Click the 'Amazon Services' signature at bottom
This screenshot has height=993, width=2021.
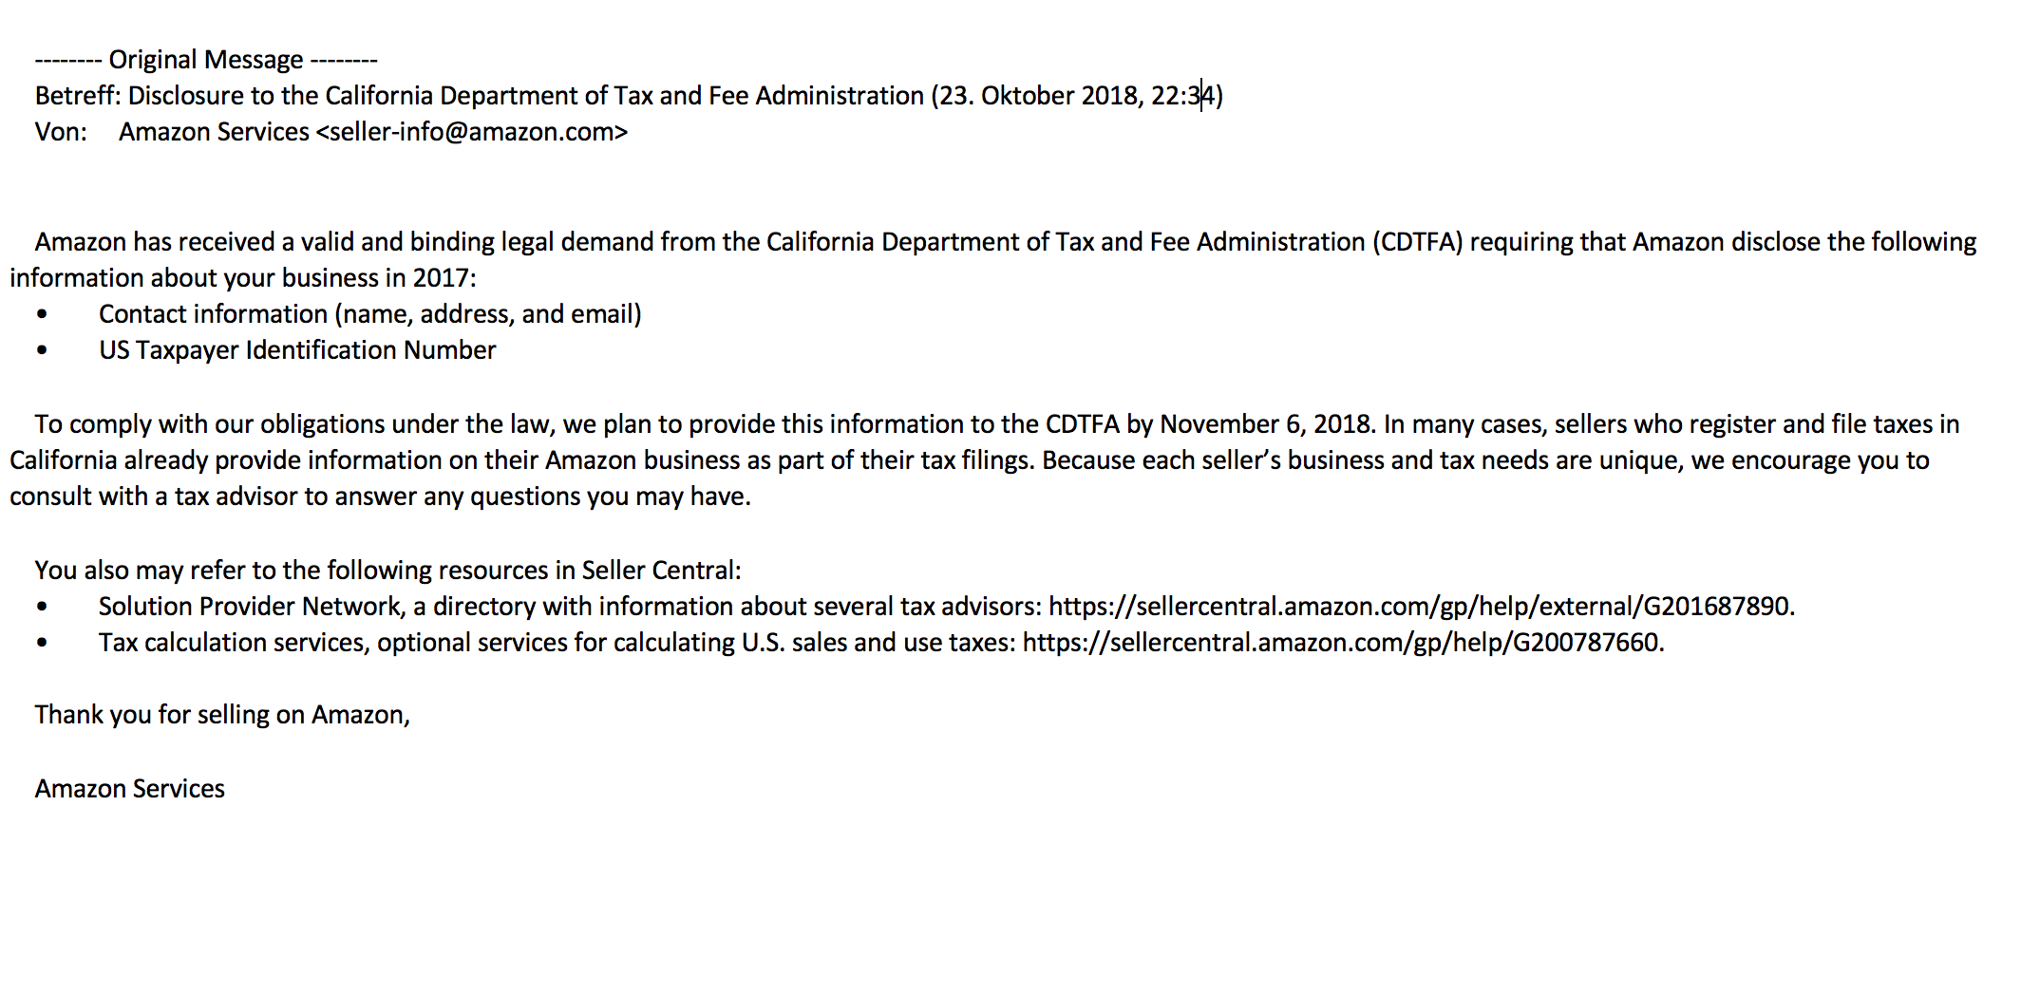point(130,789)
